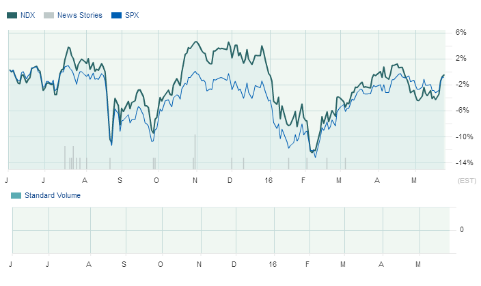Screen dimensions: 481x286
Task: Toggle the News Stories legend label
Action: (80, 15)
